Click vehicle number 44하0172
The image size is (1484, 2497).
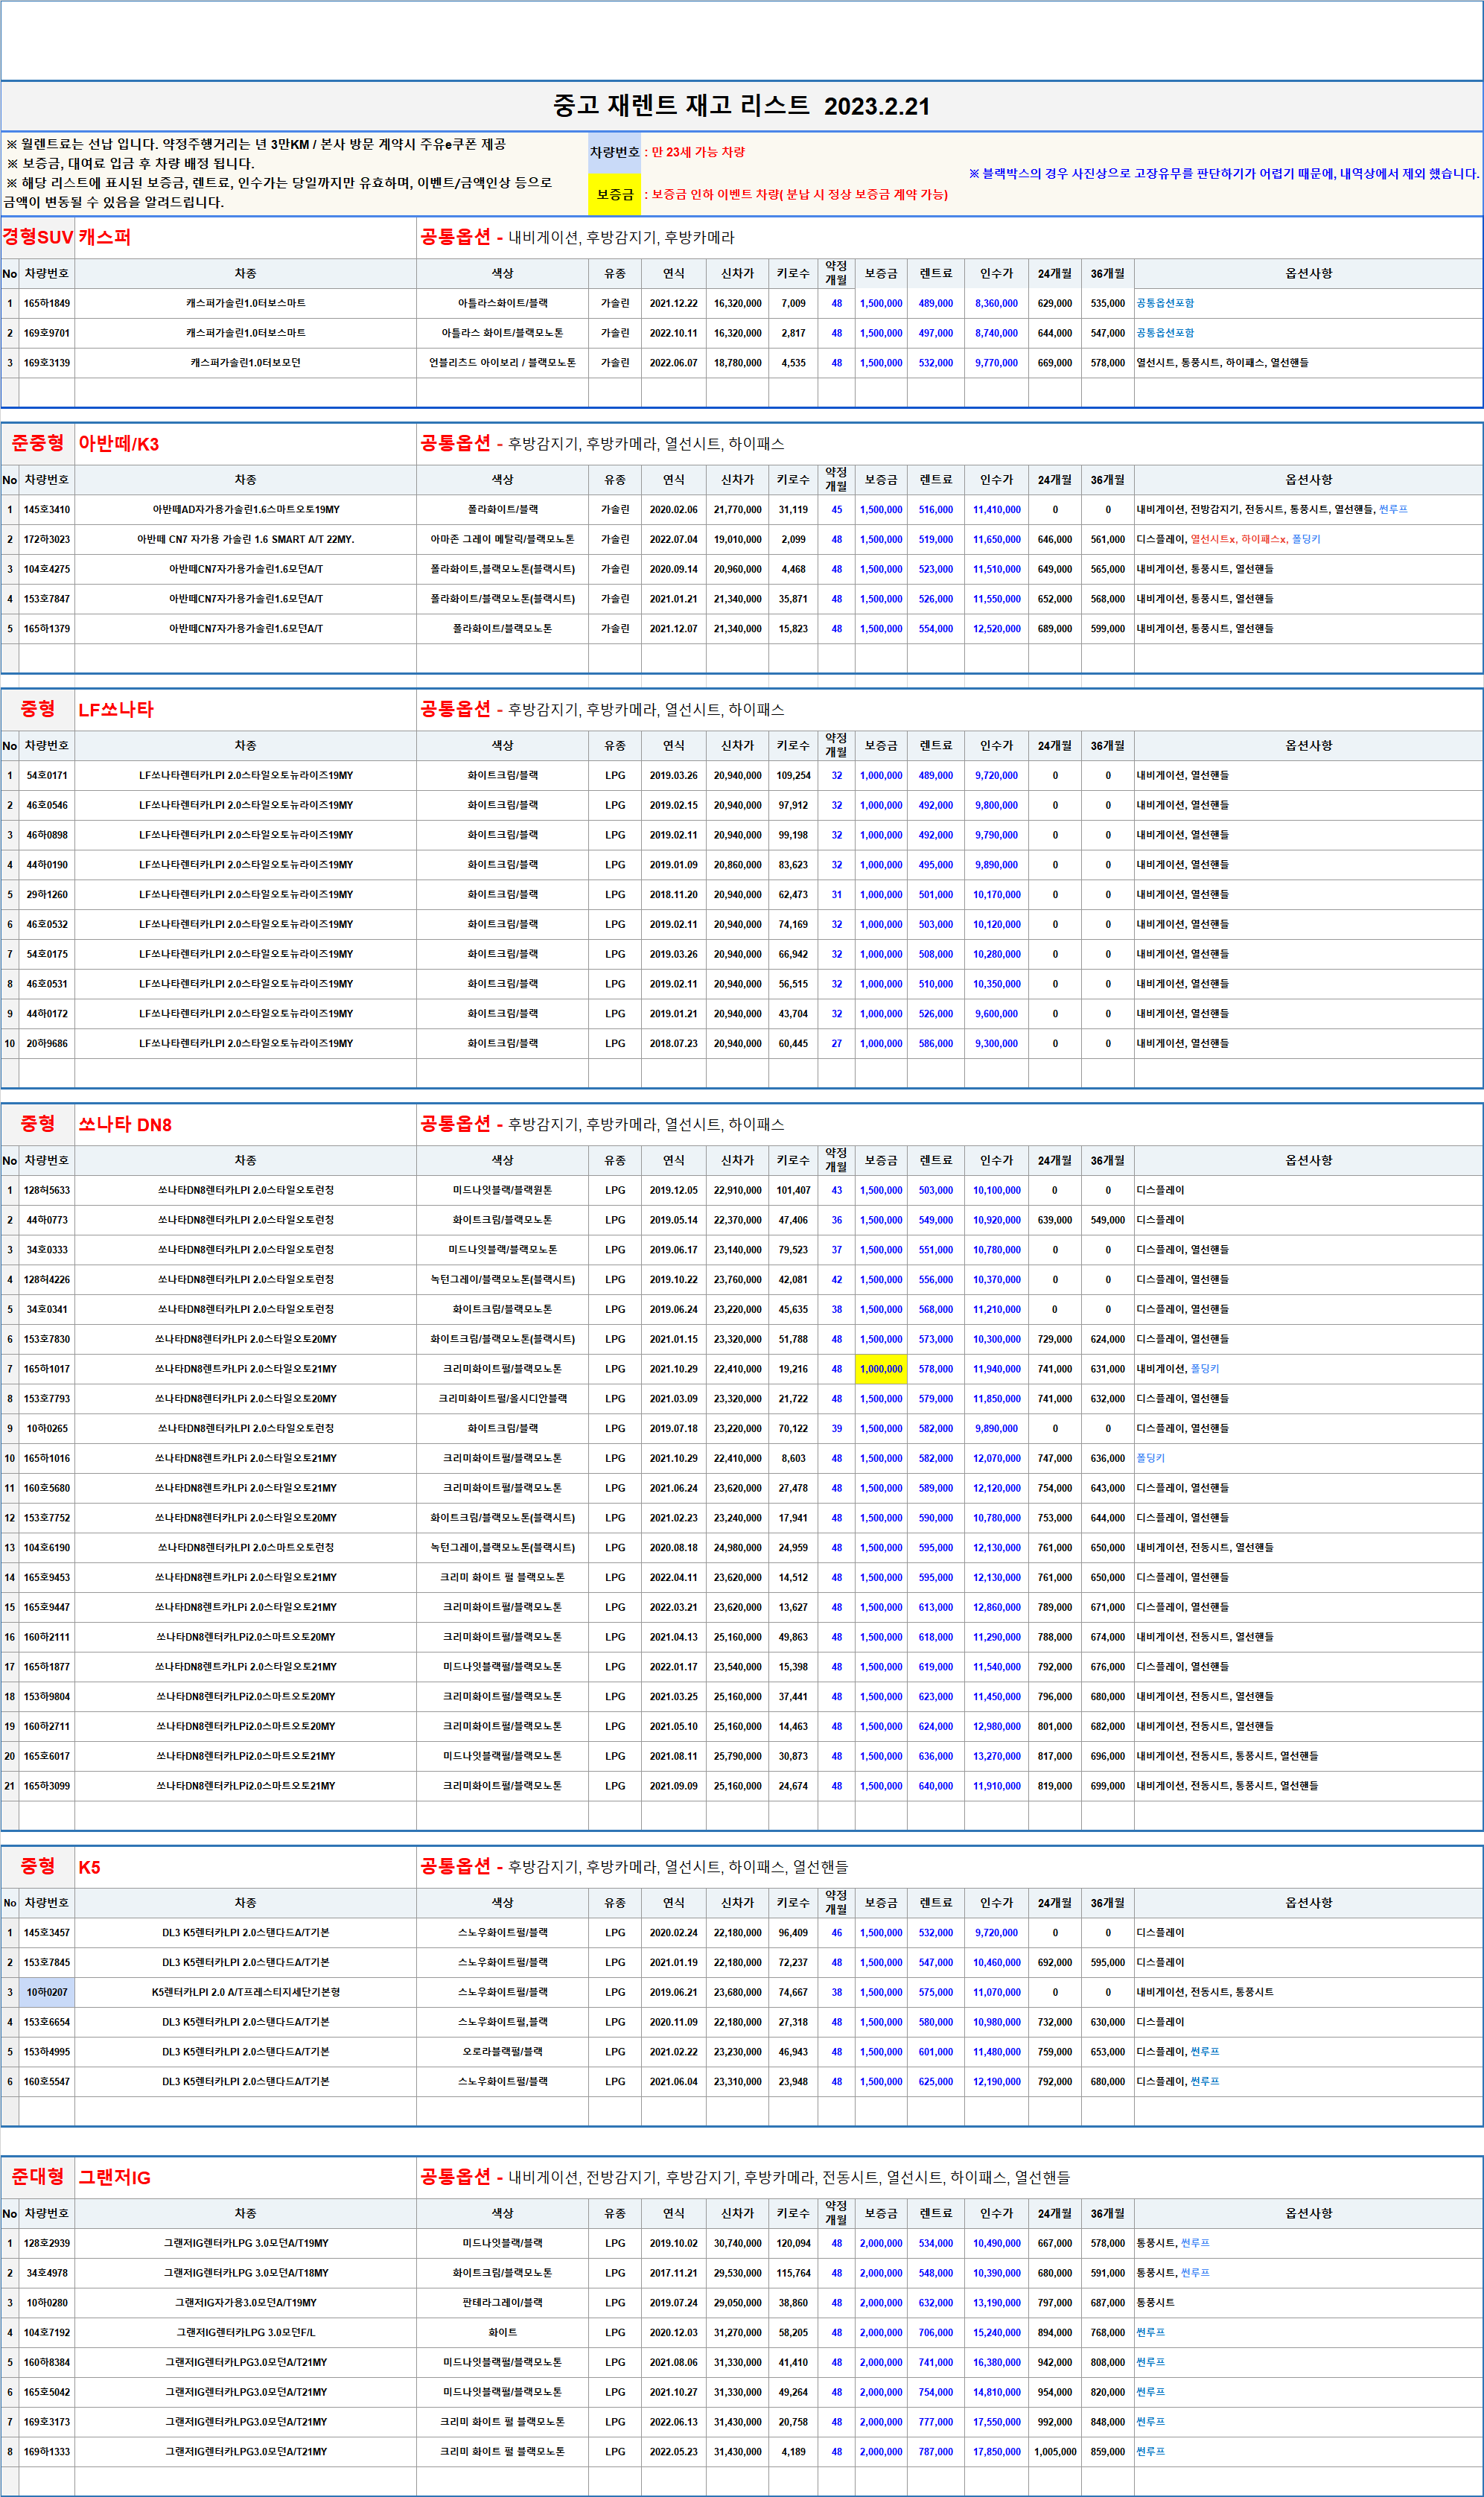coord(47,1013)
